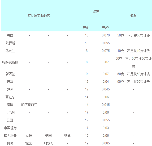Select the 西班牙 cell
The width and height of the screenshot is (152, 146).
pos(10,97)
